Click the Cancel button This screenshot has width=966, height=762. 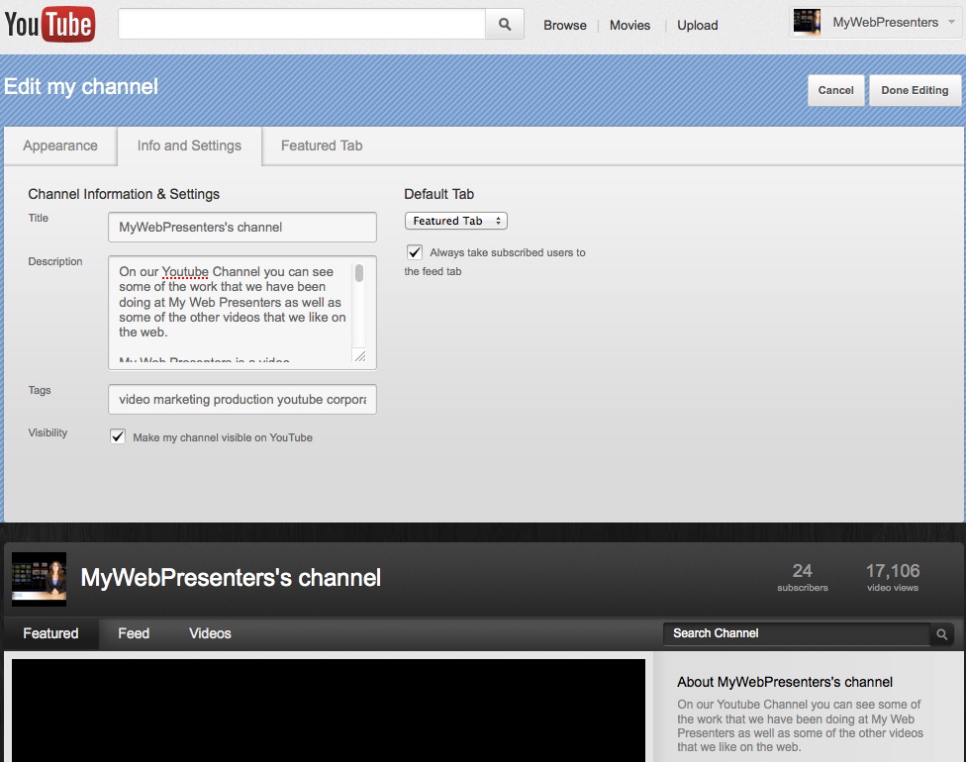[835, 90]
